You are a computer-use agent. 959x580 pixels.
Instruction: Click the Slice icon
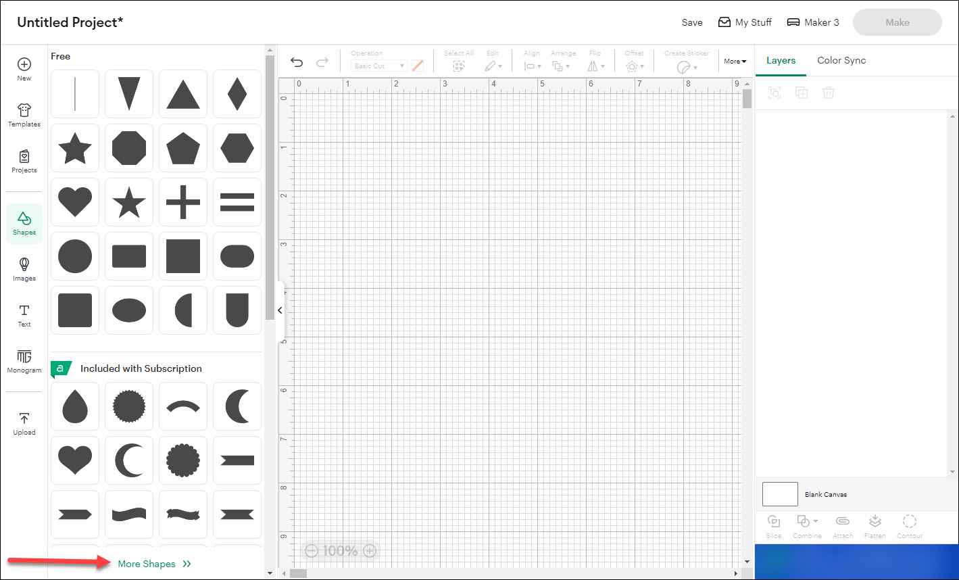773,526
